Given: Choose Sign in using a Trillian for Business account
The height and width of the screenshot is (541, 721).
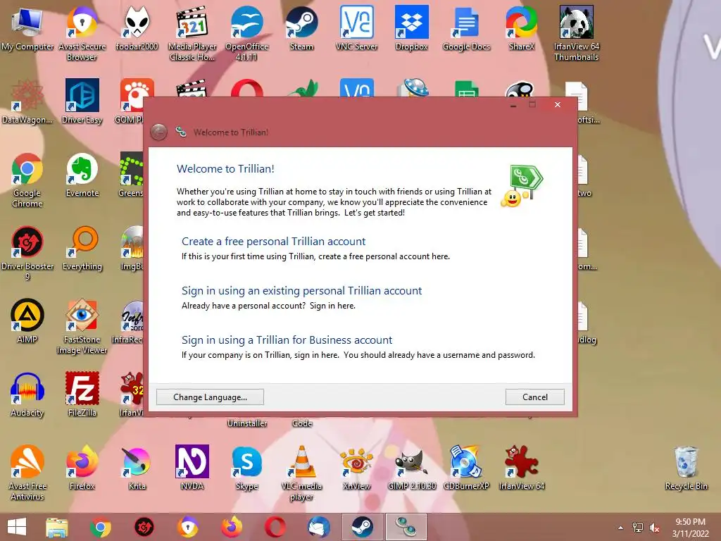Looking at the screenshot, I should tap(287, 340).
